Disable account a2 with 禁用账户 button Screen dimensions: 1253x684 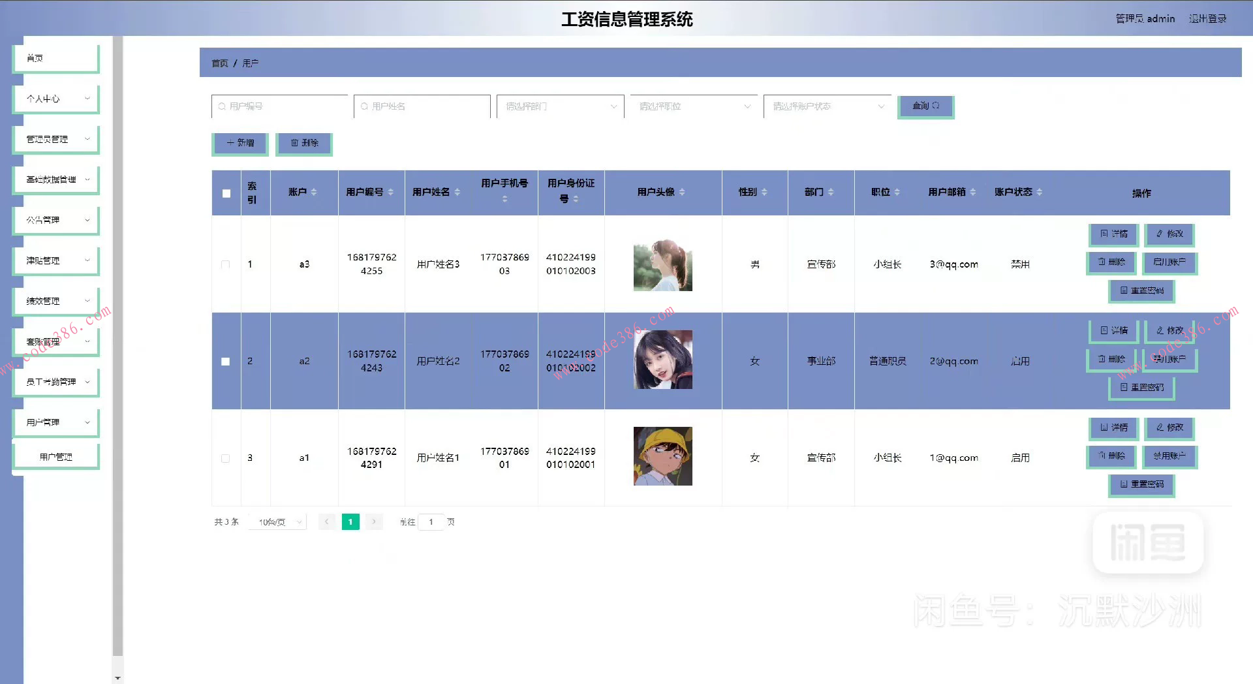pyautogui.click(x=1169, y=359)
